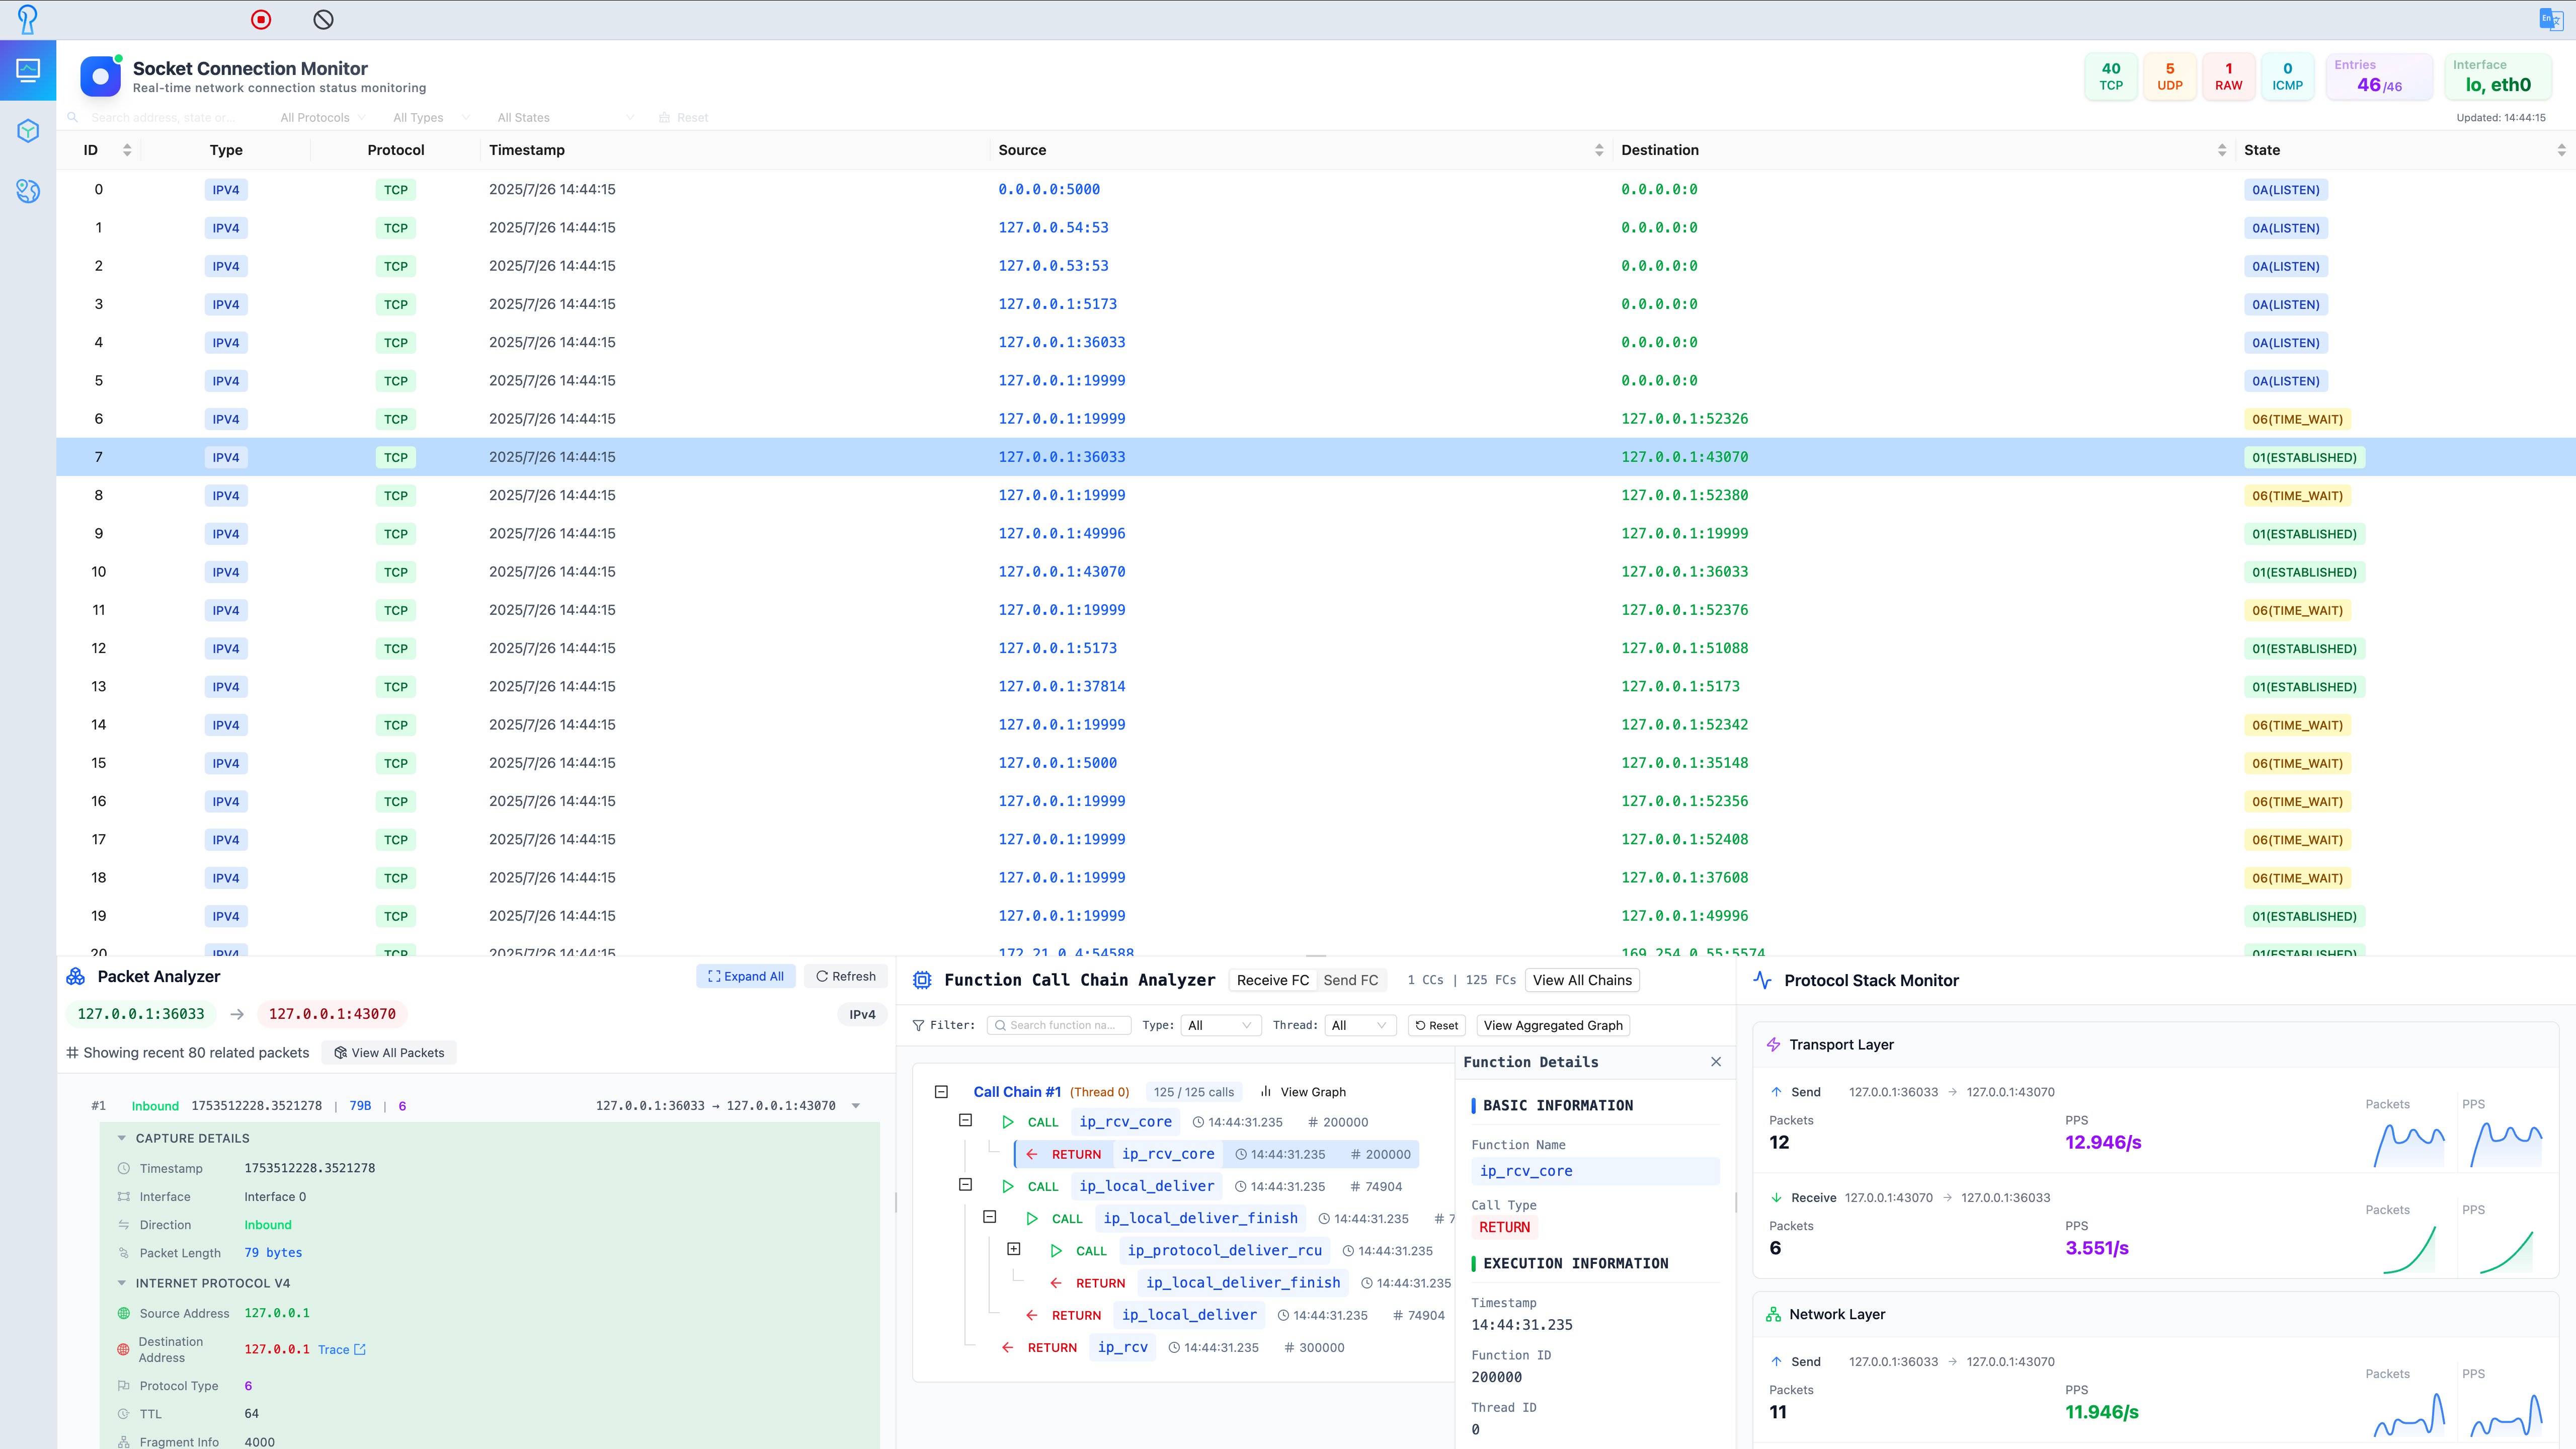
Task: Collapse Call Chain #1 tree node
Action: (941, 1092)
